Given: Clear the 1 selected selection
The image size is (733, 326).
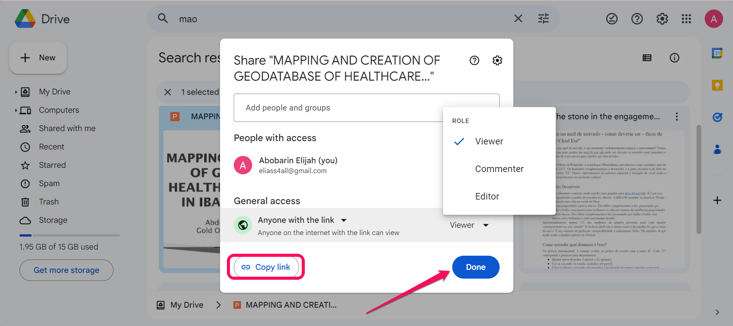Looking at the screenshot, I should click(167, 92).
